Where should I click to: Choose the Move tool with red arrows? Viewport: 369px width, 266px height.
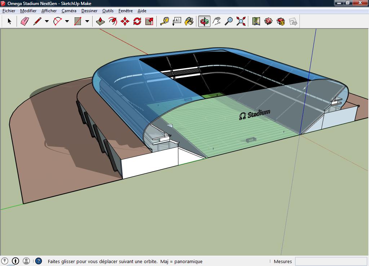coord(125,22)
